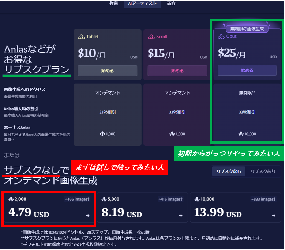Click the Scroll plan logo icon
This screenshot has height=250, width=285.
click(151, 37)
